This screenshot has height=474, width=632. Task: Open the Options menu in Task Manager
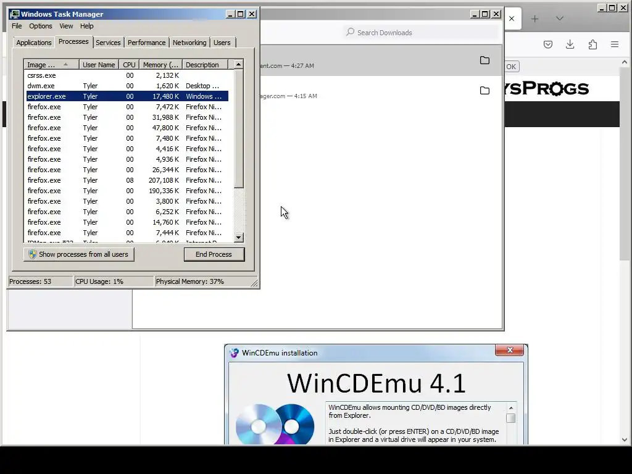point(40,26)
